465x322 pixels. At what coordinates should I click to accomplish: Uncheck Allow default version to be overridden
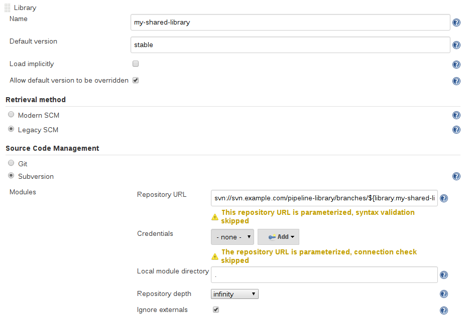tap(136, 80)
